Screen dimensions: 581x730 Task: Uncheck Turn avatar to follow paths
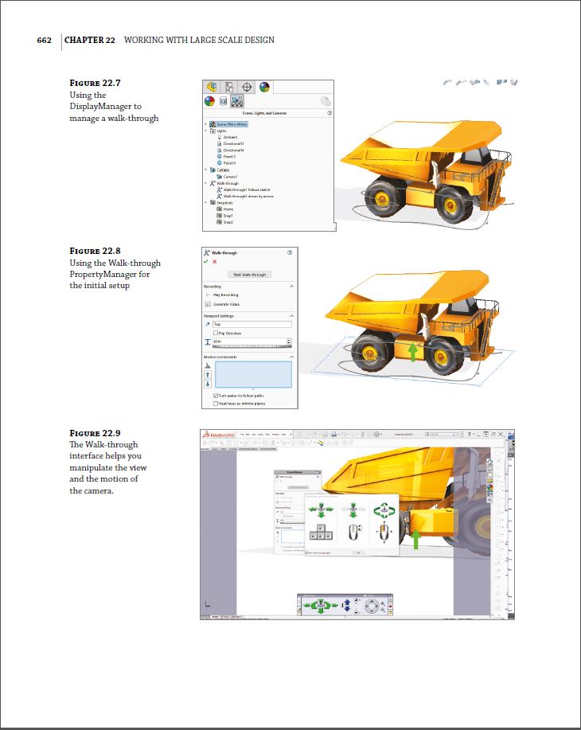point(216,395)
